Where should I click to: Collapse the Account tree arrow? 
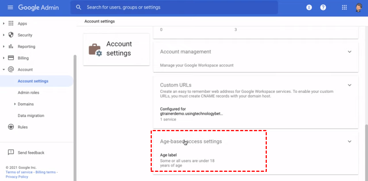coord(4,69)
